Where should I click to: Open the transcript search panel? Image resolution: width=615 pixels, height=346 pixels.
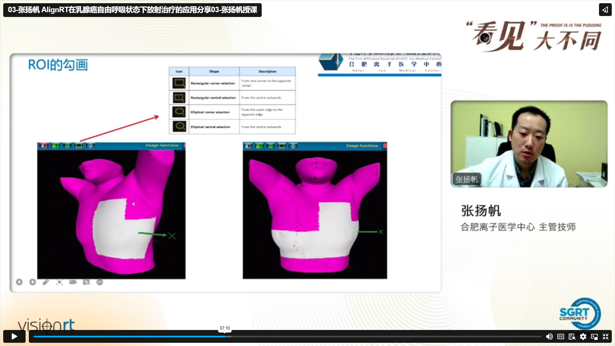click(572, 336)
